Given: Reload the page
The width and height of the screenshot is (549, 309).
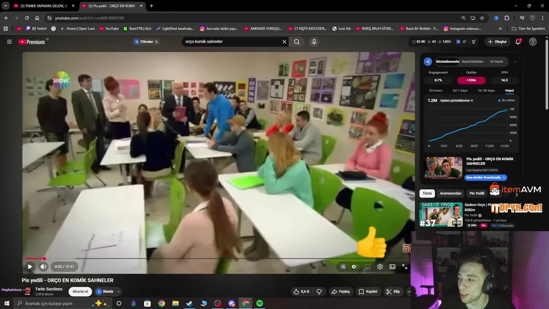Looking at the screenshot, I should pyautogui.click(x=27, y=18).
